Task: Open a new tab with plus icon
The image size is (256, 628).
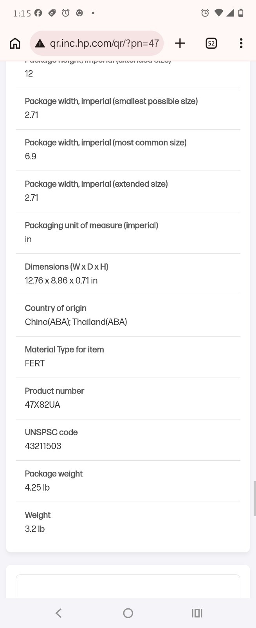Action: click(180, 43)
